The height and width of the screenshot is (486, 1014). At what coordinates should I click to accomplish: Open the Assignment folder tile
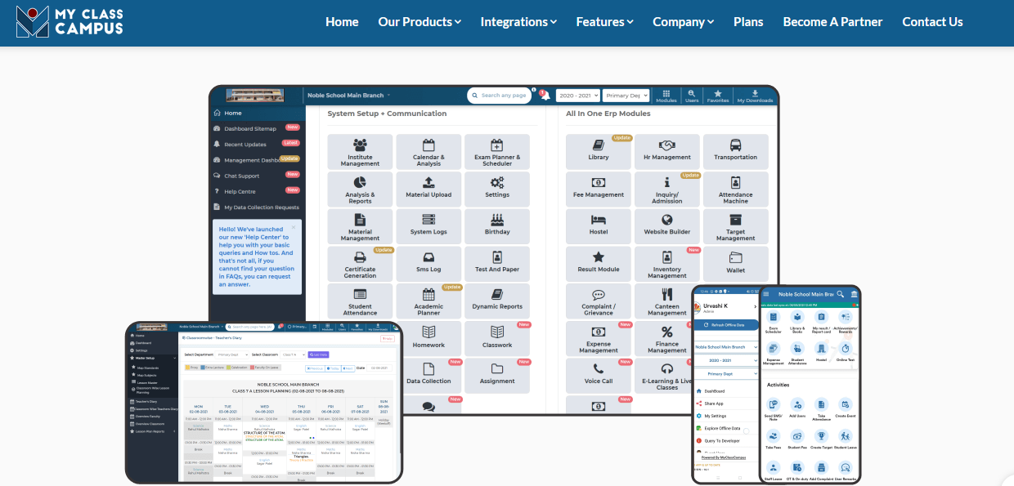497,376
